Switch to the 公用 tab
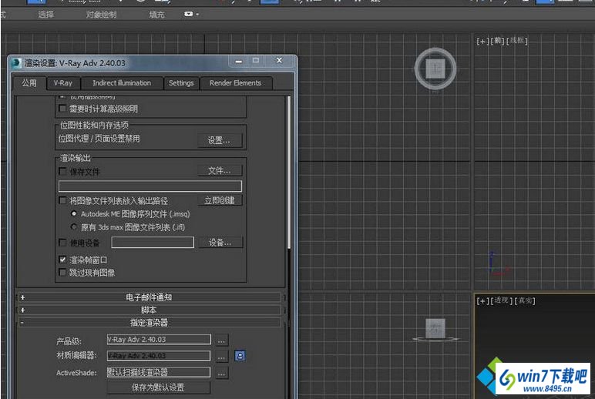This screenshot has width=595, height=399. pyautogui.click(x=29, y=82)
